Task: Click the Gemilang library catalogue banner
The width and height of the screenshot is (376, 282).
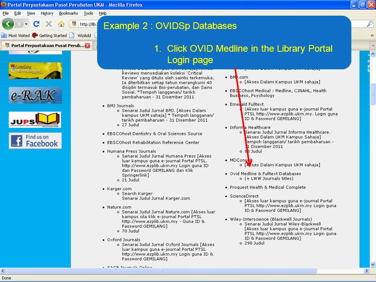Action: (36, 70)
